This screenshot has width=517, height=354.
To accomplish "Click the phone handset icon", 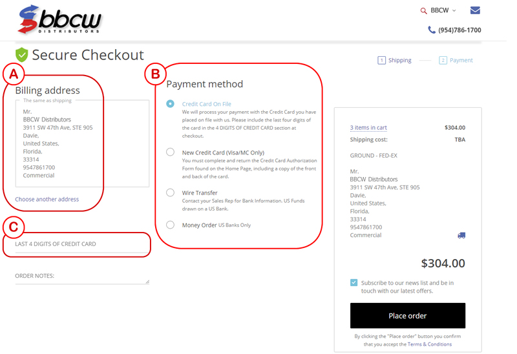I will tap(432, 30).
